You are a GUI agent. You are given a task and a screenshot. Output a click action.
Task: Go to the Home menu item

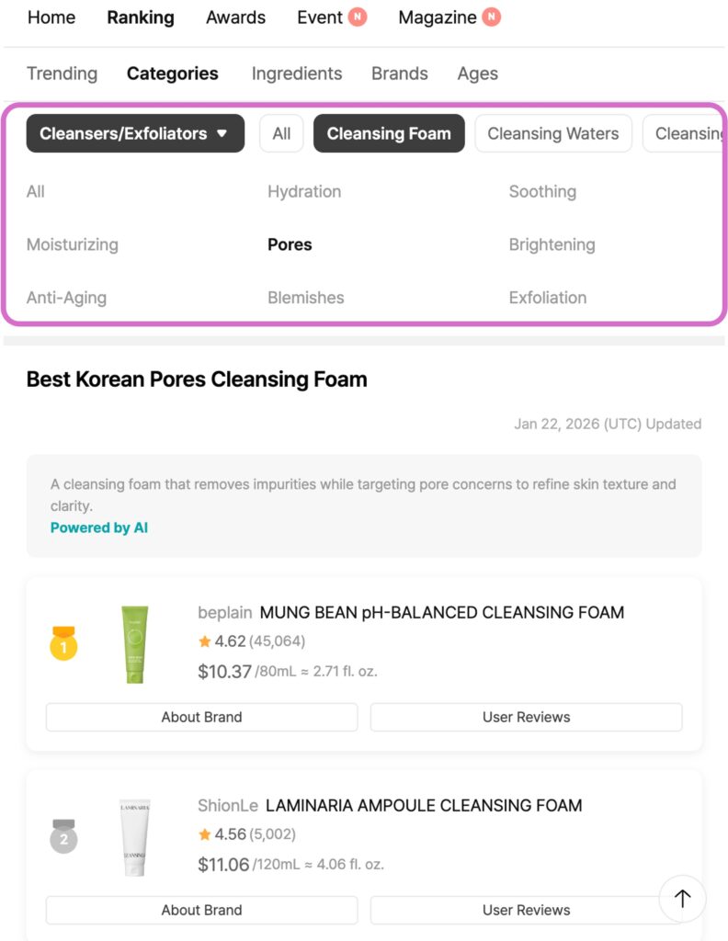51,17
